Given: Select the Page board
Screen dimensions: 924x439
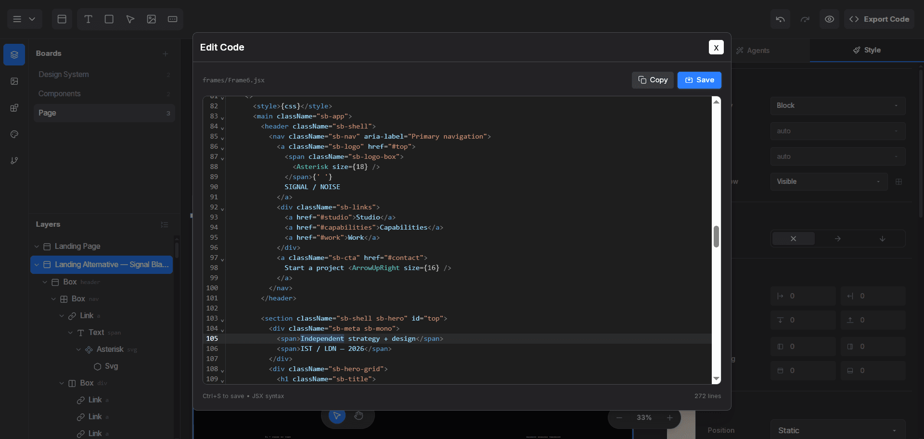Looking at the screenshot, I should point(104,113).
